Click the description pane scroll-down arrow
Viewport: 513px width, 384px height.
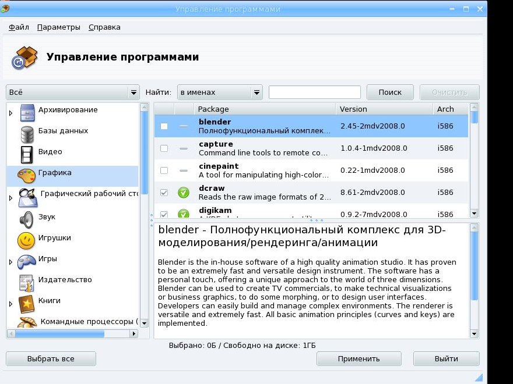(x=474, y=334)
